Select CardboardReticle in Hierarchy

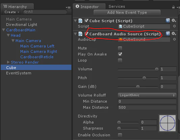[x=37, y=57]
